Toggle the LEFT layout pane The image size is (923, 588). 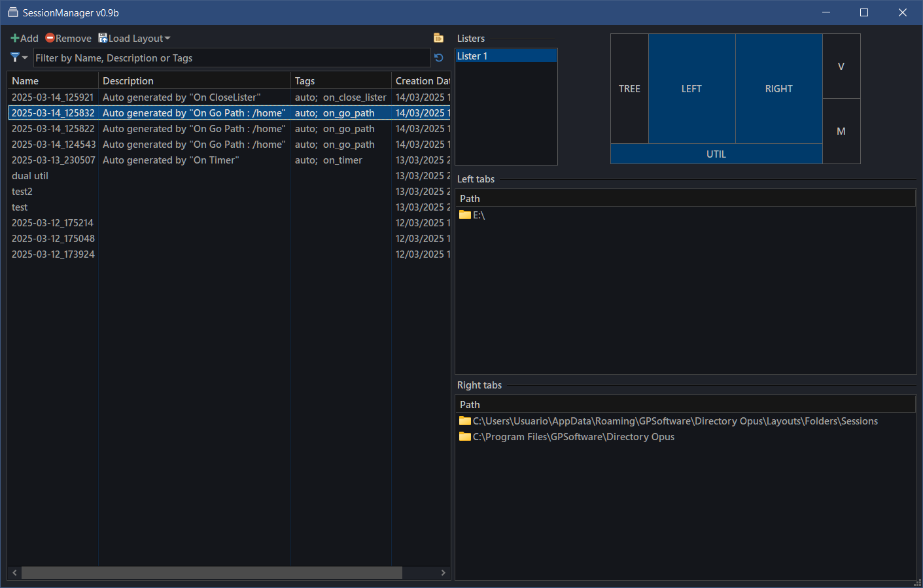(x=691, y=88)
